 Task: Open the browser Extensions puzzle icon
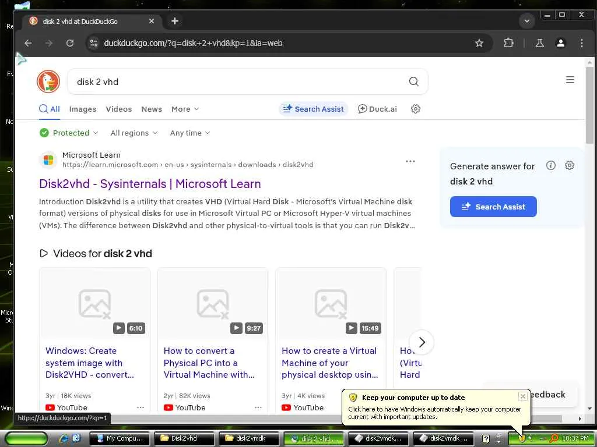(x=508, y=43)
